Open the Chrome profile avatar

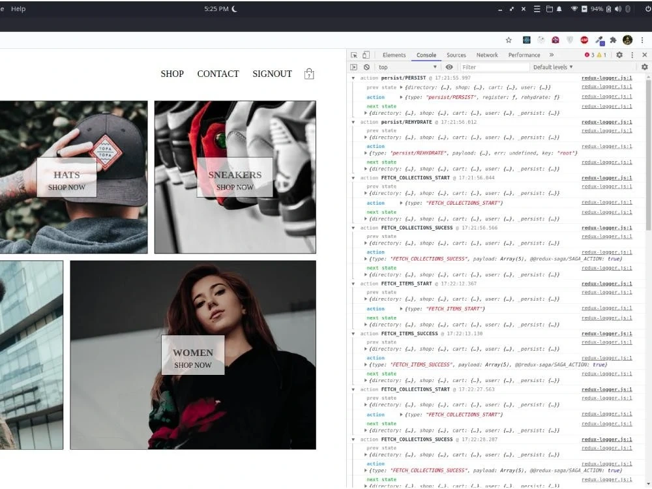tap(627, 40)
